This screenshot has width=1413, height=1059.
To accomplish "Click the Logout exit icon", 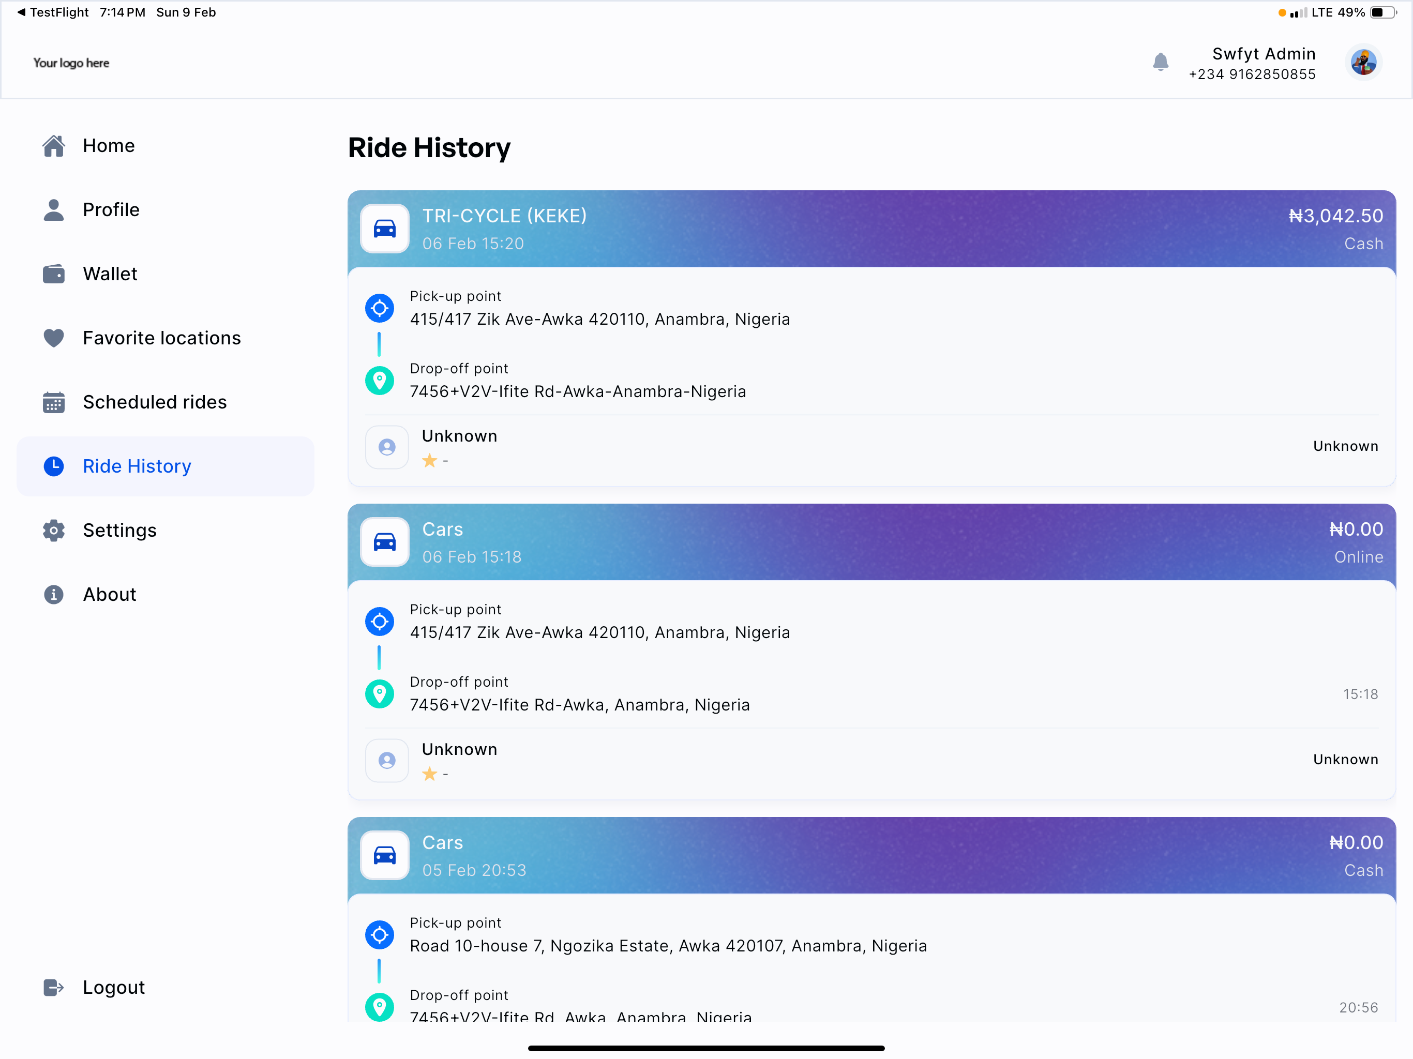I will 54,988.
